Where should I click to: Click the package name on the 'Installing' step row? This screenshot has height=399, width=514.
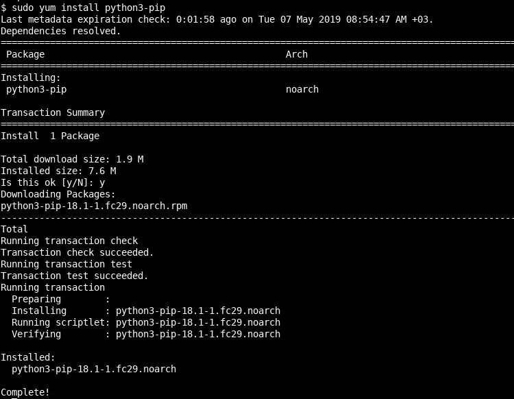[198, 311]
